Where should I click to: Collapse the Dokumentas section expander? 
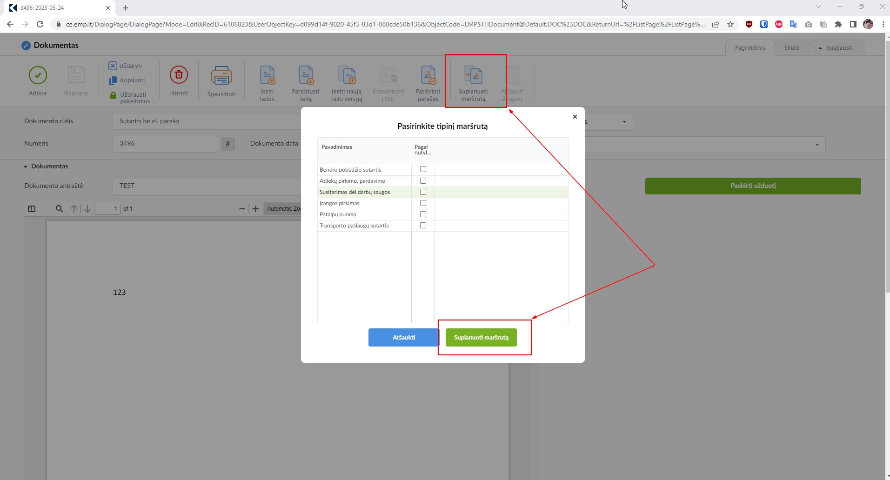coord(26,167)
